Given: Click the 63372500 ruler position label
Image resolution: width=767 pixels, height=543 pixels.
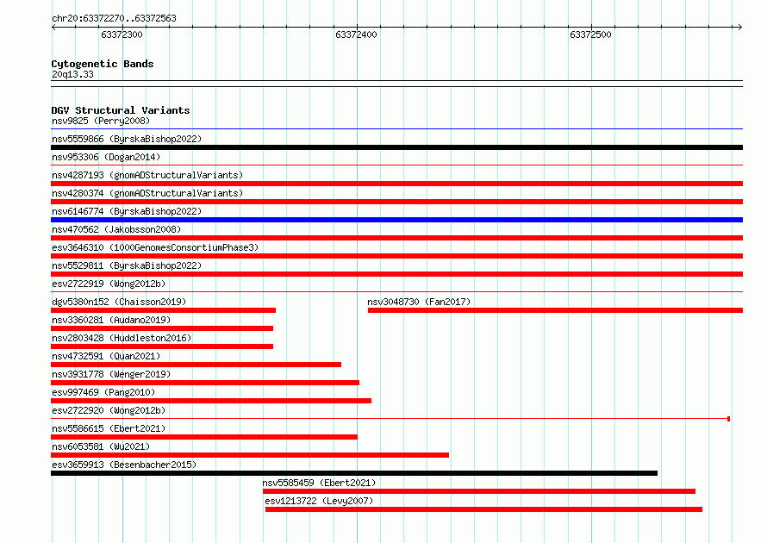Looking at the screenshot, I should click(x=590, y=34).
